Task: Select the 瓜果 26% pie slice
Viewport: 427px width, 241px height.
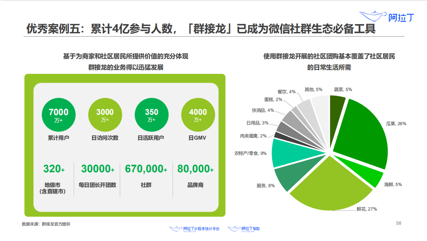Action: (x=362, y=130)
